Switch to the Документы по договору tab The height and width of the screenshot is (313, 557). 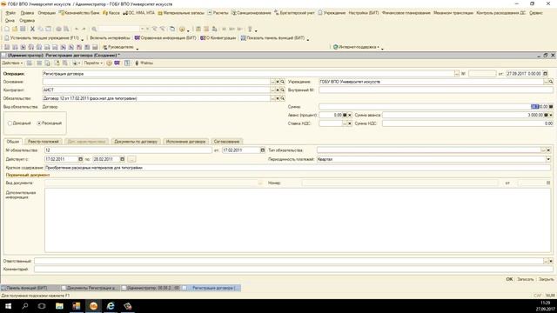coord(136,142)
